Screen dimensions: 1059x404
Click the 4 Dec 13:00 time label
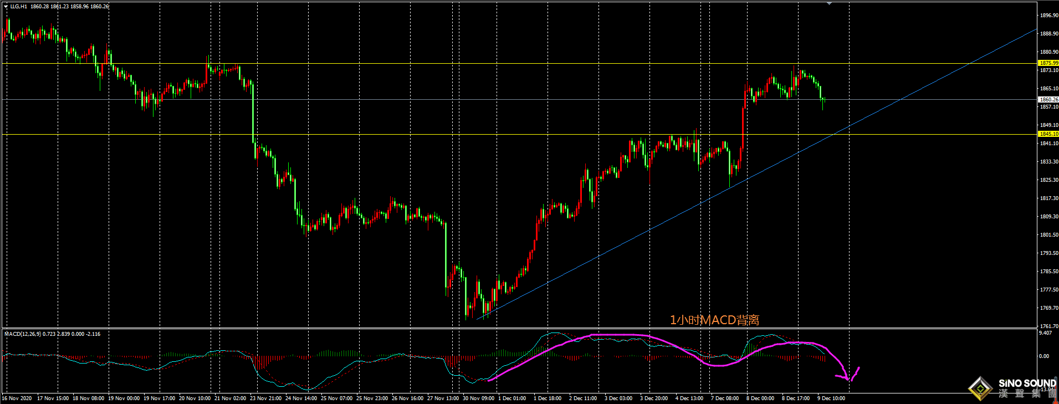tap(689, 398)
